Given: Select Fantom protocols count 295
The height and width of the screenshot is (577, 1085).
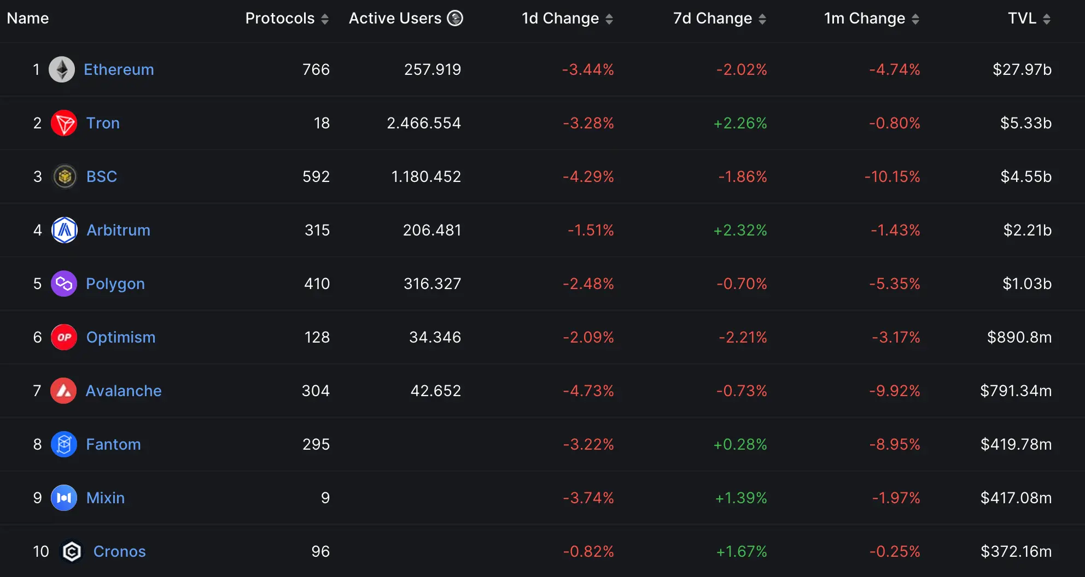Looking at the screenshot, I should coord(317,444).
